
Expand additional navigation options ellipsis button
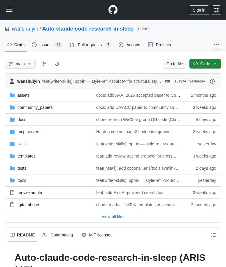coord(216,45)
